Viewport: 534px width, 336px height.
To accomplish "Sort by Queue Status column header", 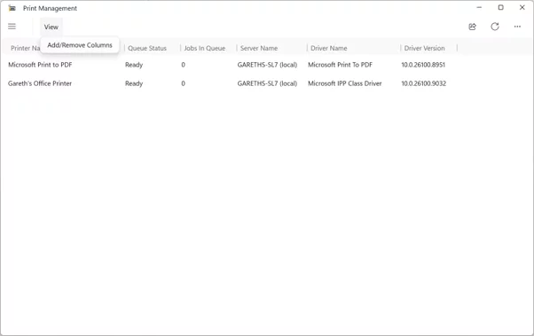I will 147,49.
